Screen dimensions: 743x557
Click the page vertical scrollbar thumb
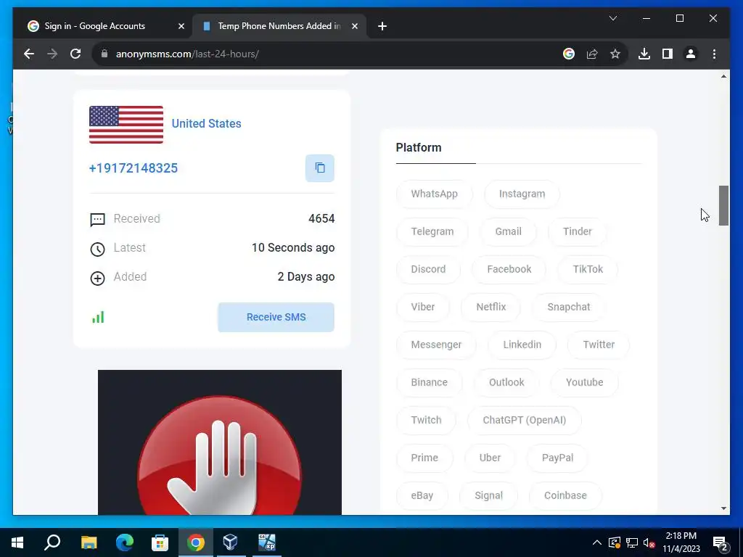pyautogui.click(x=723, y=205)
